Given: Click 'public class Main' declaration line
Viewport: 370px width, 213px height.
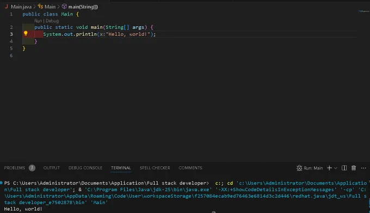Looking at the screenshot, I should click(x=51, y=14).
